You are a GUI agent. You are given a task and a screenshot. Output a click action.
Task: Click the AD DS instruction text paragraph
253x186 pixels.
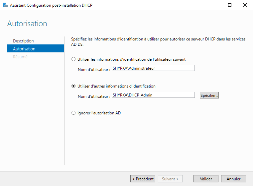[x=158, y=41]
